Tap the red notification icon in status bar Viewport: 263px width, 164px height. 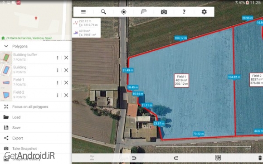(x=19, y=3)
